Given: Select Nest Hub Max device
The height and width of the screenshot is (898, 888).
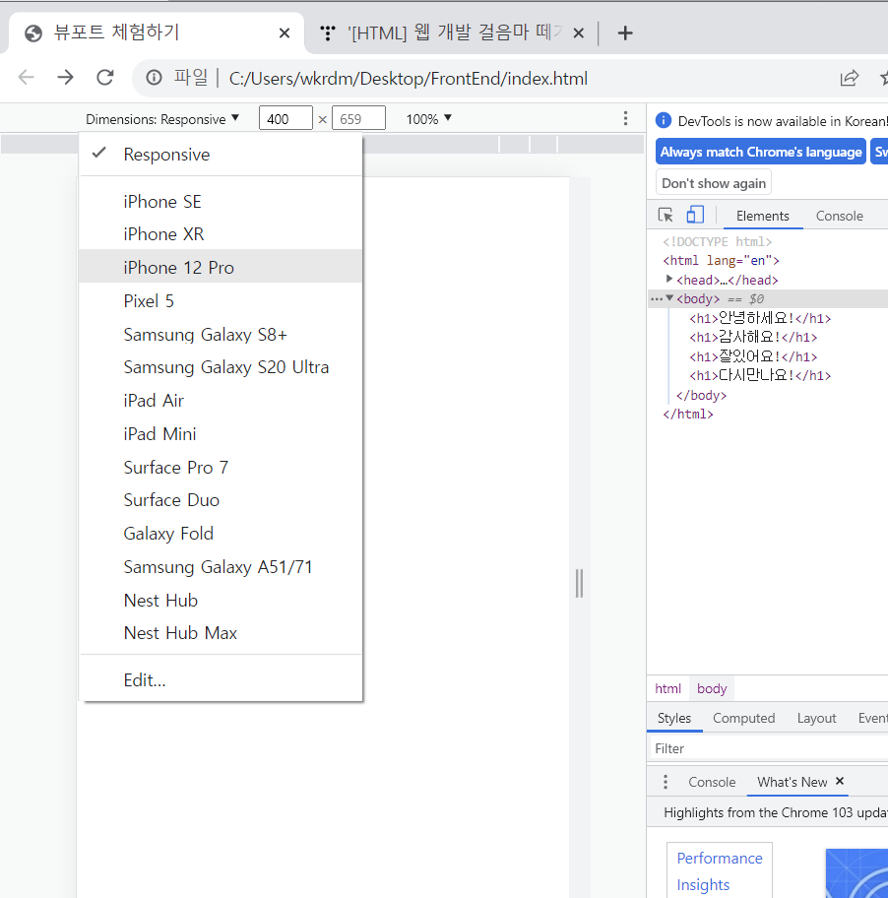Looking at the screenshot, I should point(221,633).
